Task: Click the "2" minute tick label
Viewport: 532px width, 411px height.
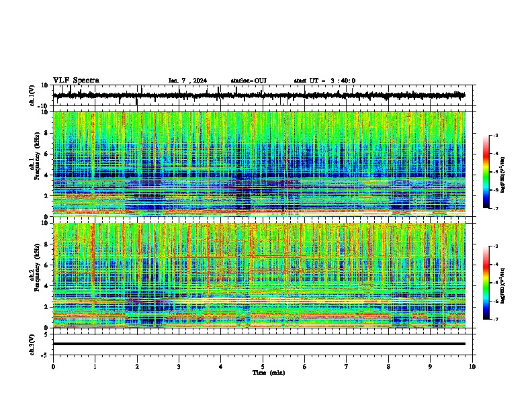Action: (x=137, y=367)
